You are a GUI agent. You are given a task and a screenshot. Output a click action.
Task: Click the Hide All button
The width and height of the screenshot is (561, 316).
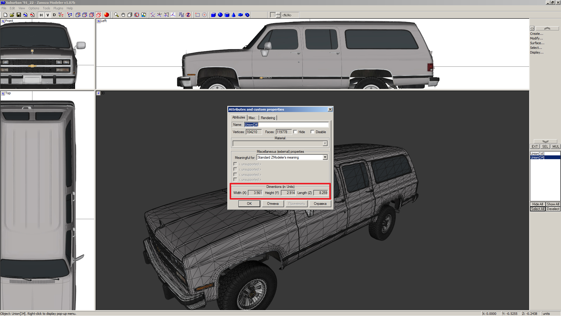coord(537,204)
